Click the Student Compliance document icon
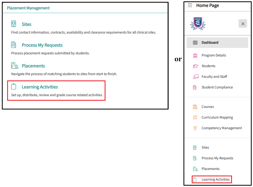The image size is (253, 187). click(x=195, y=87)
